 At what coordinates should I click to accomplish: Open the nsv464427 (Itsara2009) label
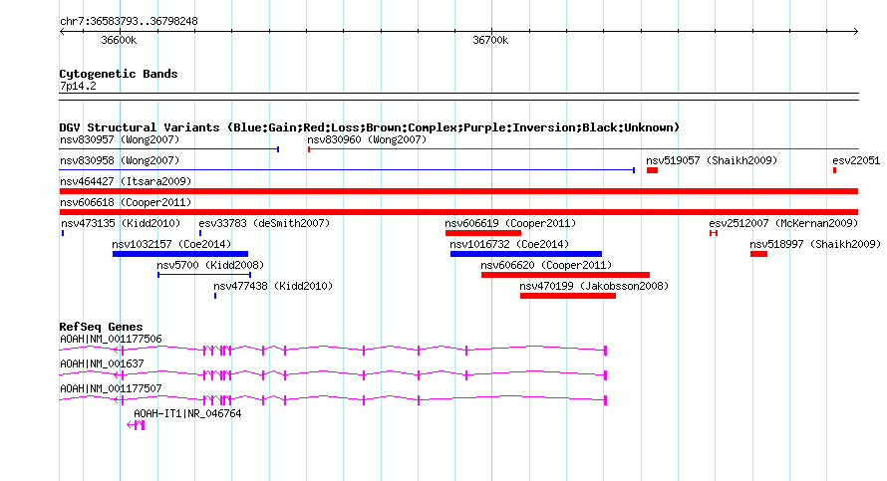[x=126, y=181]
